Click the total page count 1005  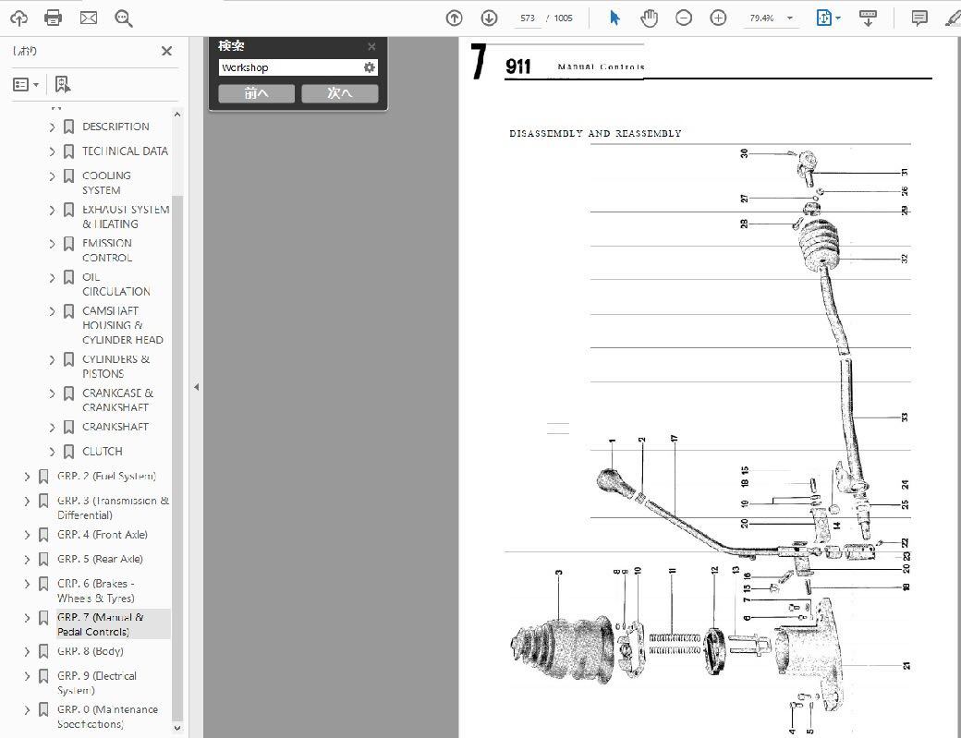[x=563, y=18]
